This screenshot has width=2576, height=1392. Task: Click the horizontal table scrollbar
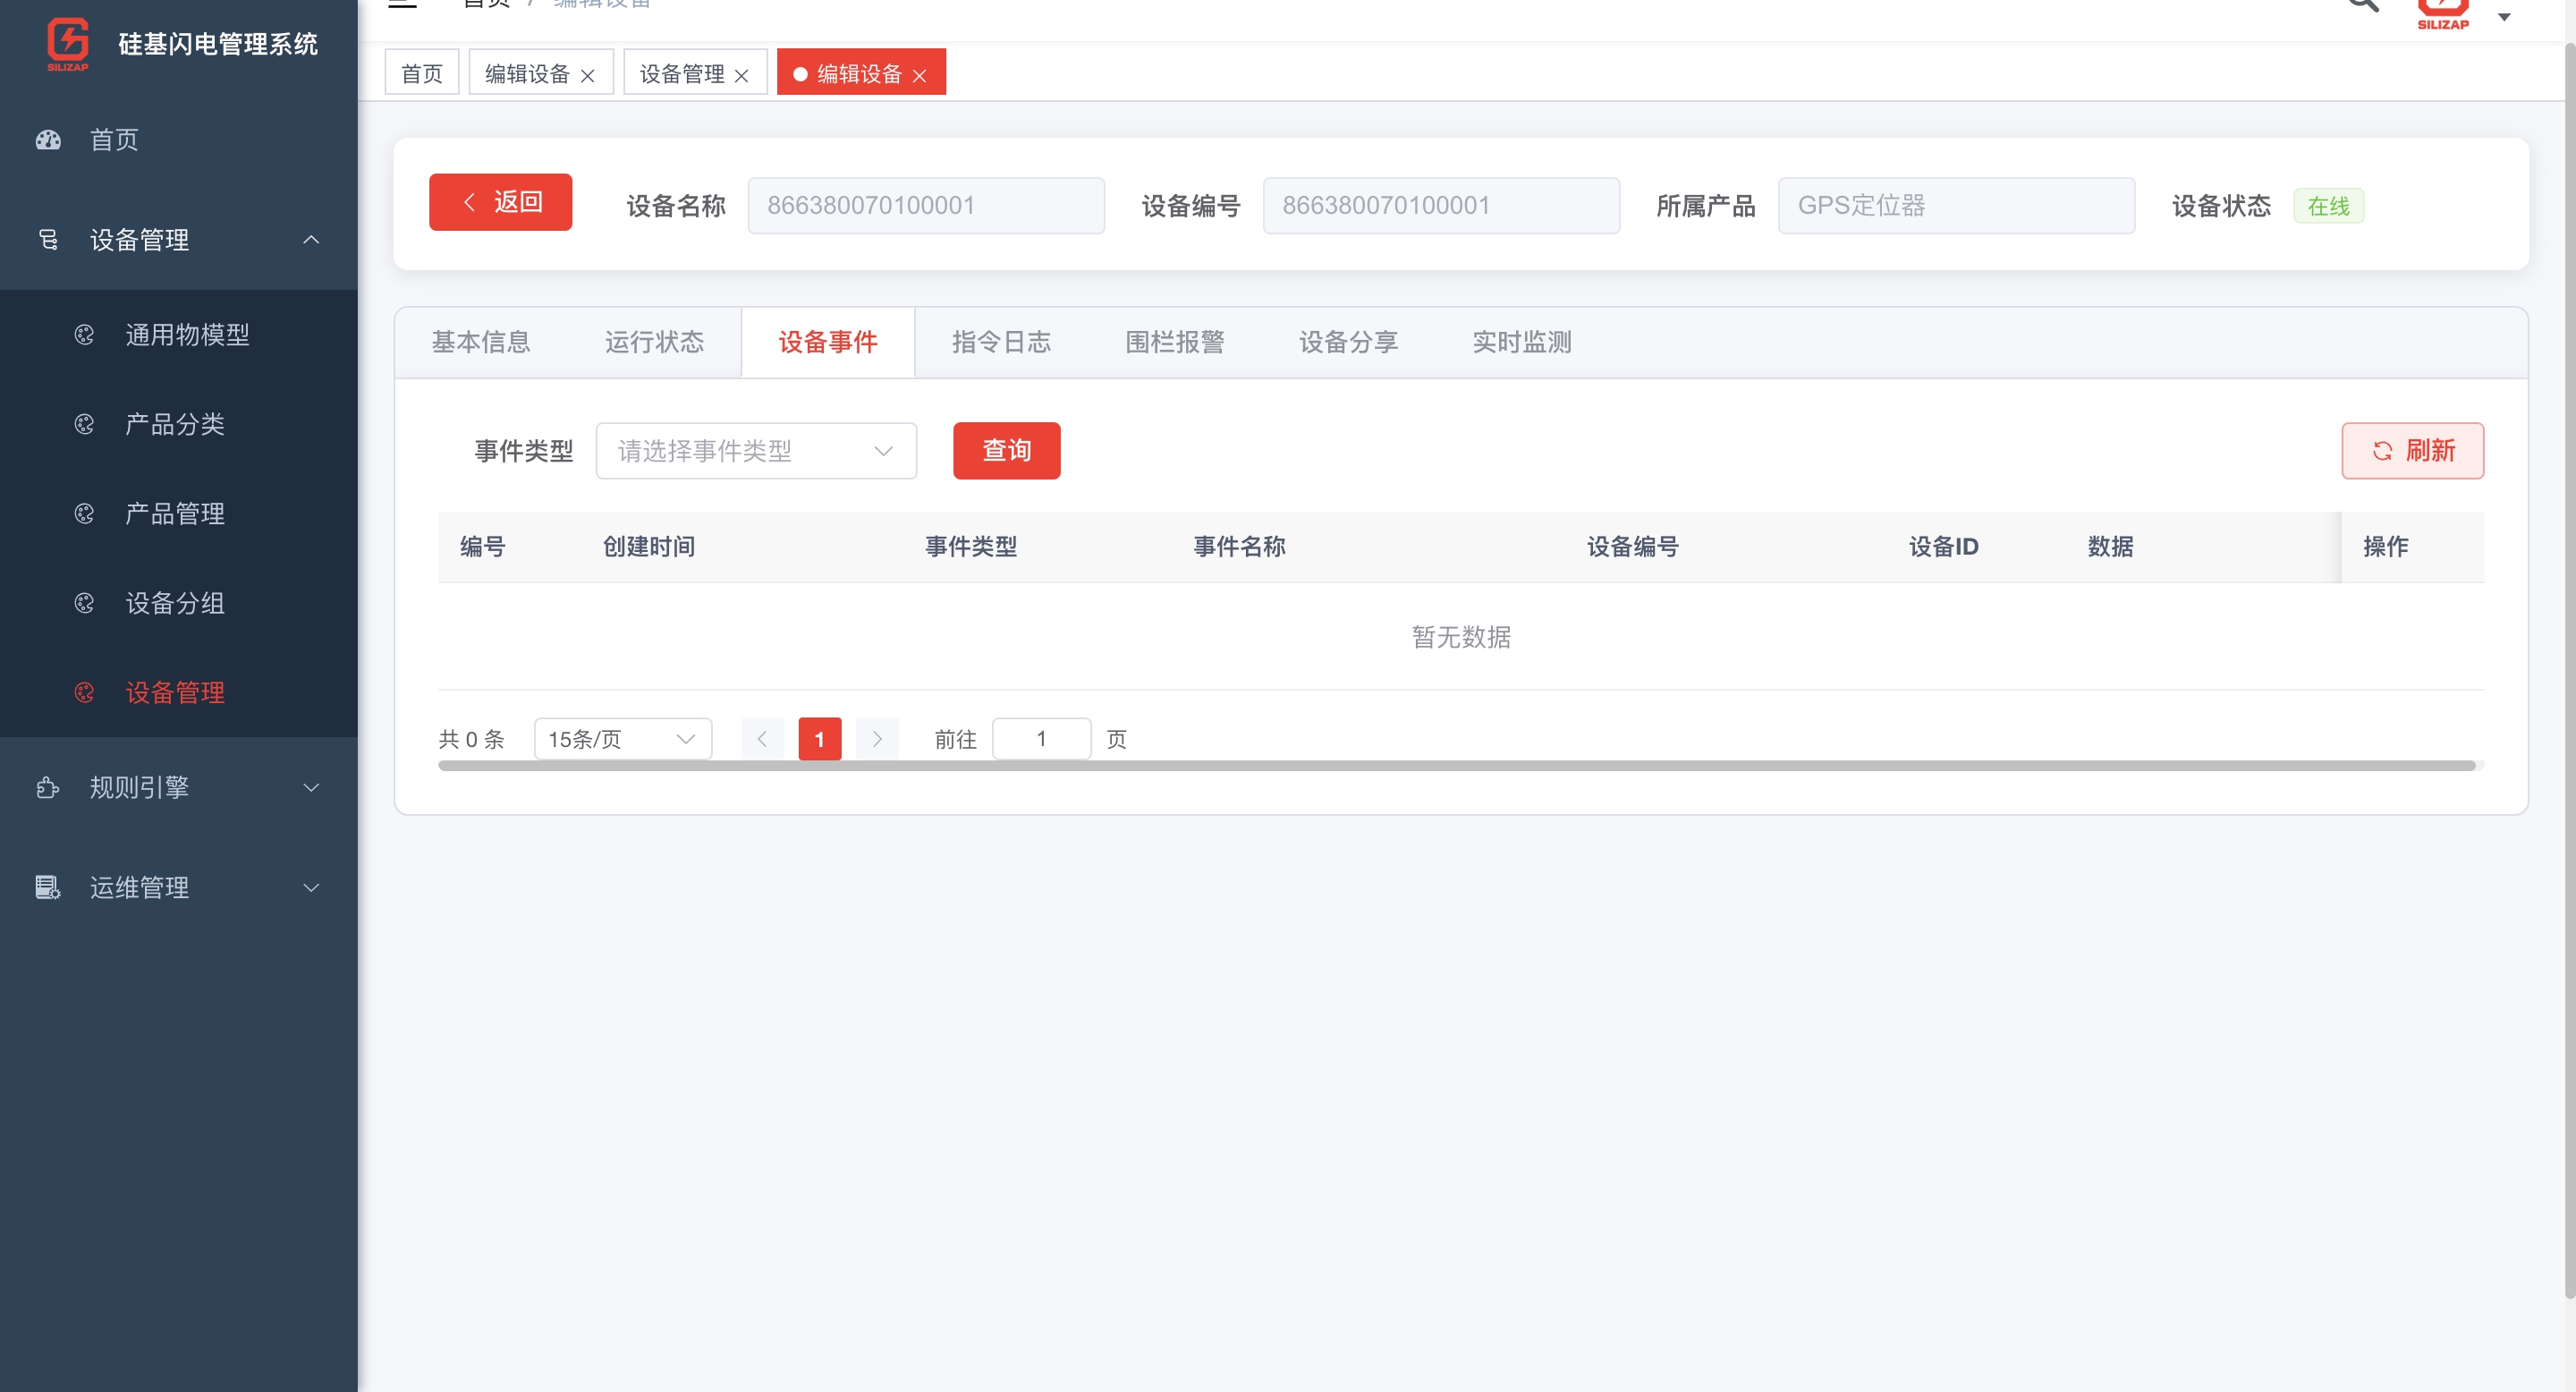coord(1456,766)
